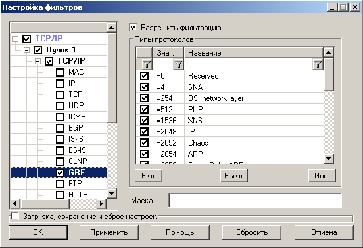Check the EGP checkbox in the tree

[x=60, y=128]
